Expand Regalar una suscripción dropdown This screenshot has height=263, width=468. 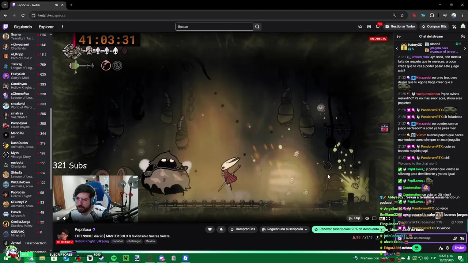pyautogui.click(x=285, y=229)
